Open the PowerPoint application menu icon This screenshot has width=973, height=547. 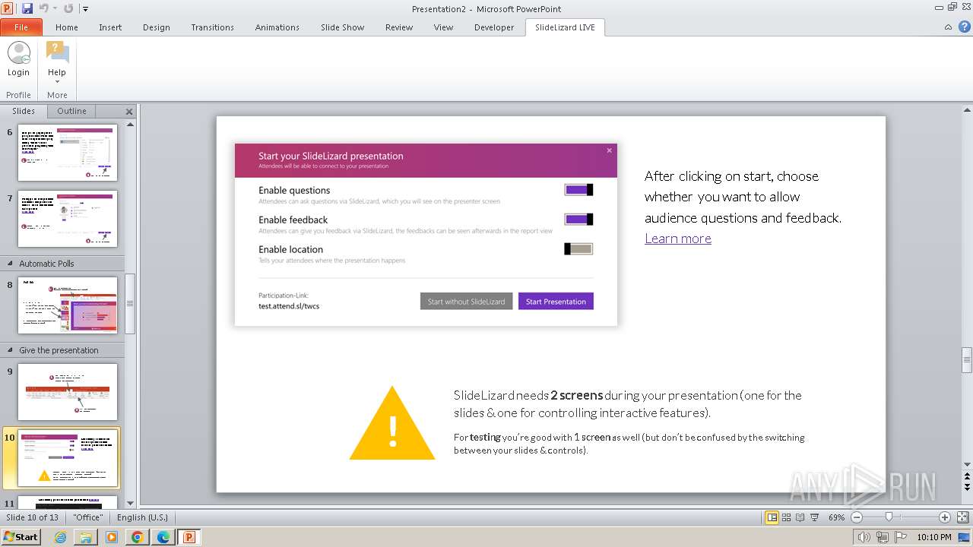coord(8,8)
